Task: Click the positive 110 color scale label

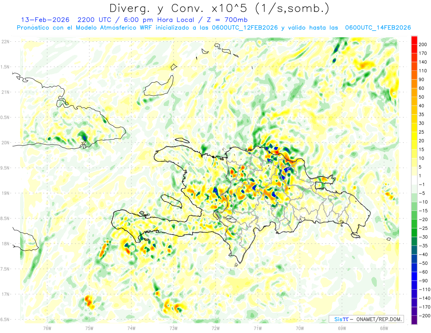Action: (x=423, y=71)
